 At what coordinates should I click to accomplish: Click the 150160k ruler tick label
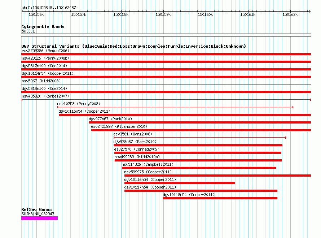205,14
